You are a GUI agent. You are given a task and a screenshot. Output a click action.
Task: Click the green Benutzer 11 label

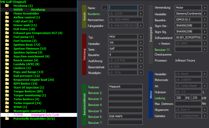point(163,50)
